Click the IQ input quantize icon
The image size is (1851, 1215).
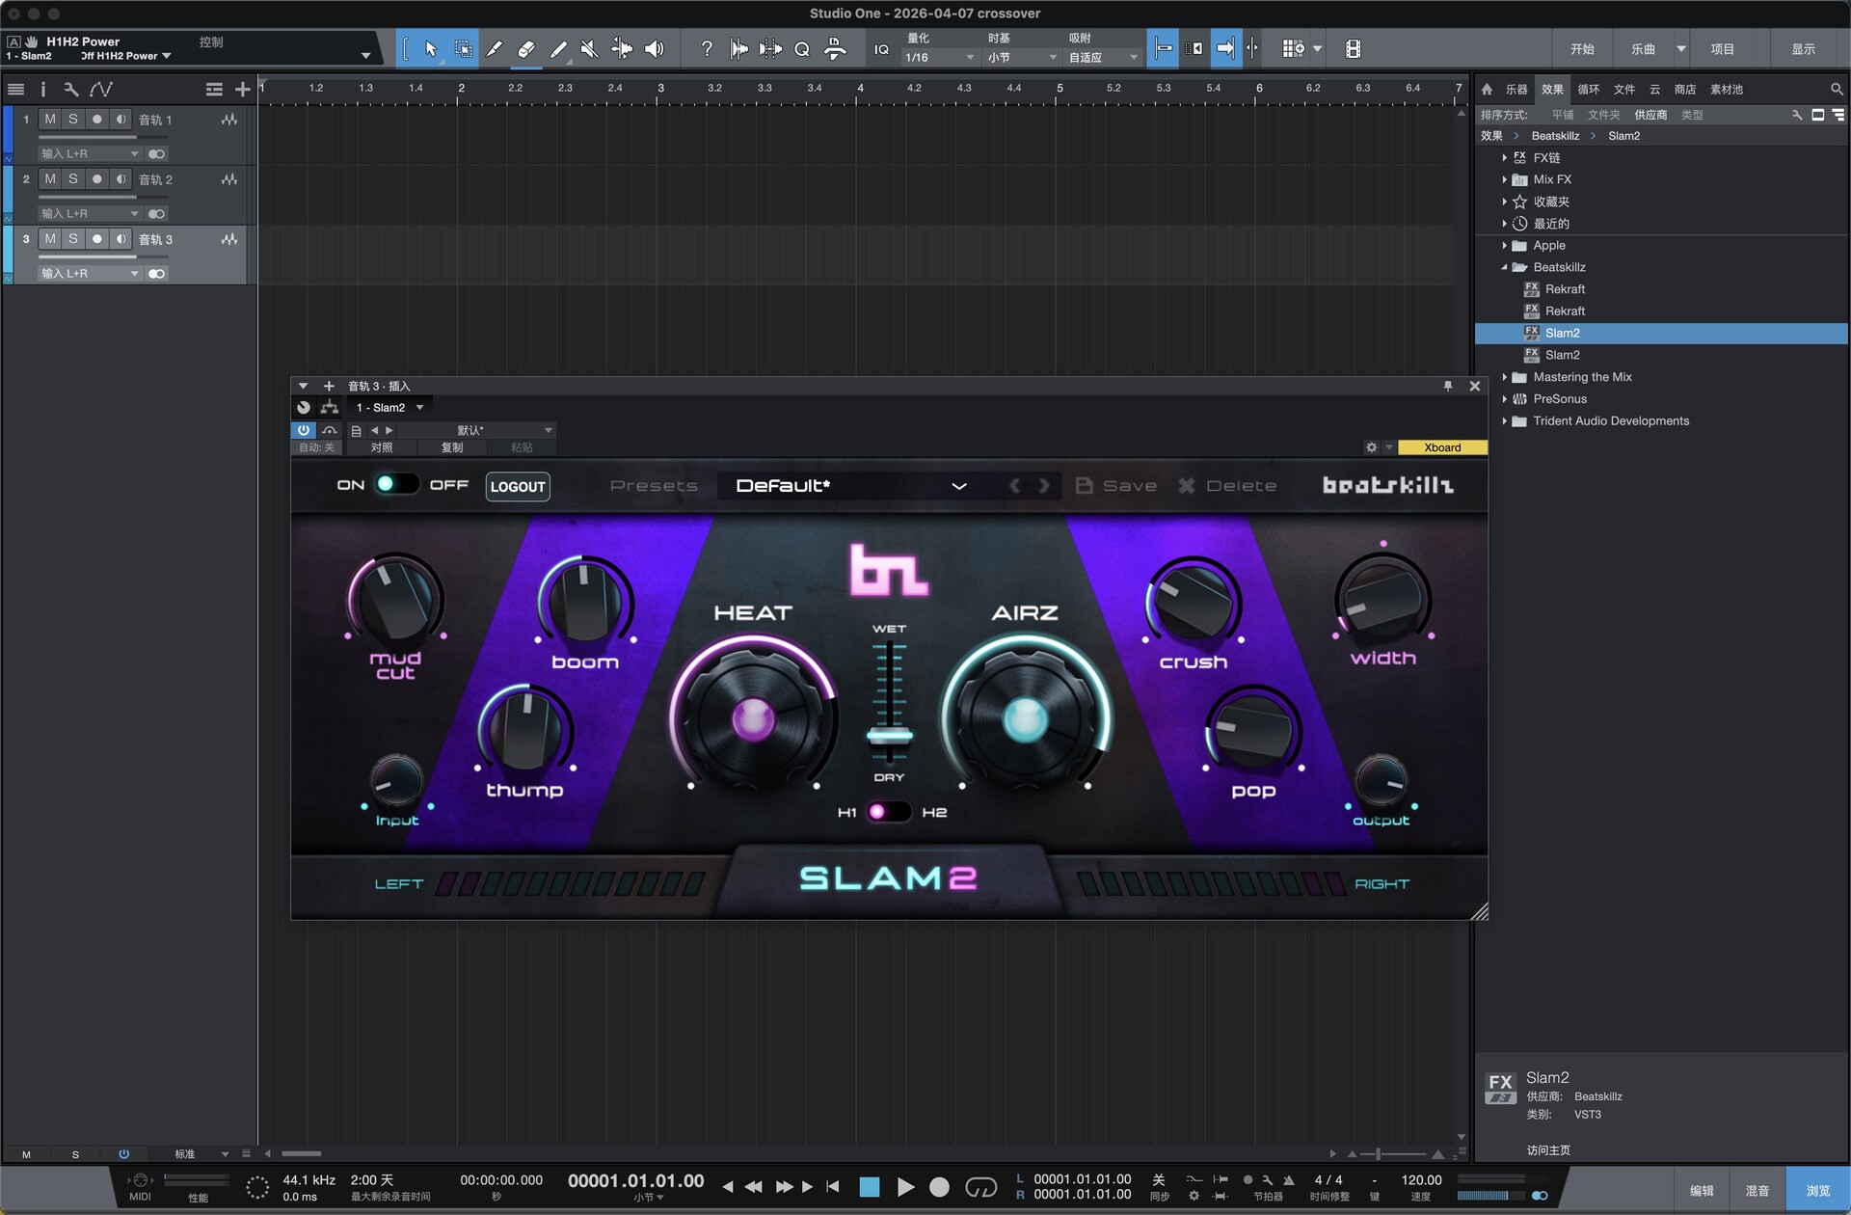click(x=881, y=49)
